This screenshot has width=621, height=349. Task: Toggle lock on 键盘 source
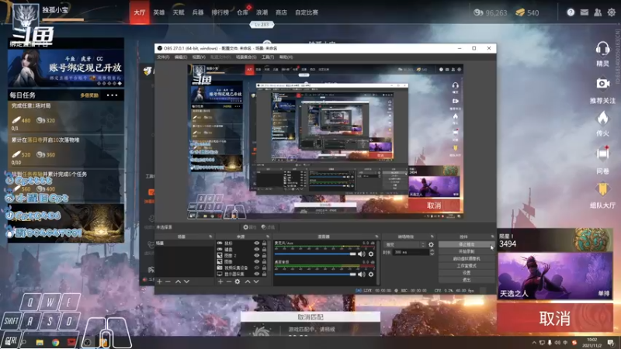pyautogui.click(x=264, y=249)
